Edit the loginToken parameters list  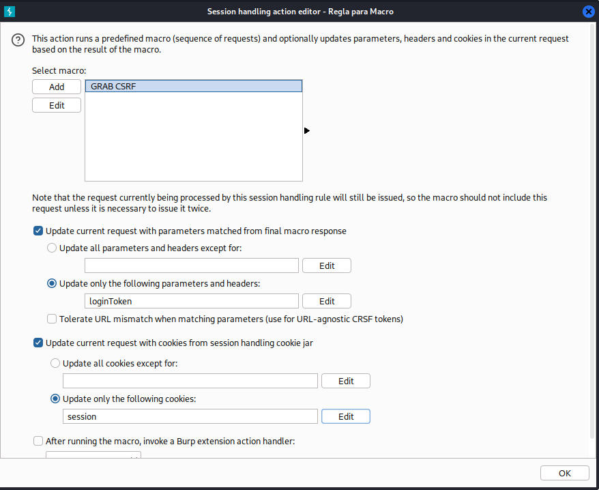pos(327,301)
